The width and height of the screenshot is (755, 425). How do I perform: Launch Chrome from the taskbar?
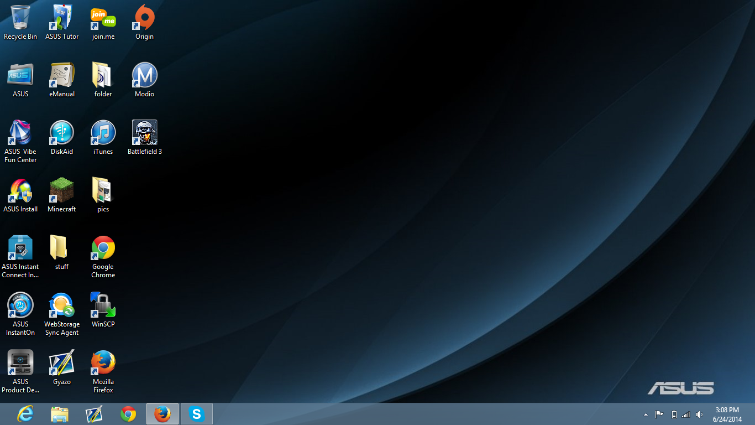pyautogui.click(x=128, y=414)
